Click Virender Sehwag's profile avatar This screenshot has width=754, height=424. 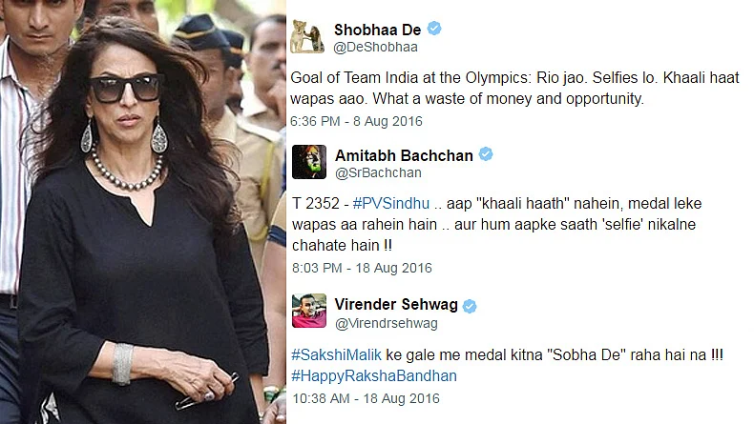tap(309, 311)
